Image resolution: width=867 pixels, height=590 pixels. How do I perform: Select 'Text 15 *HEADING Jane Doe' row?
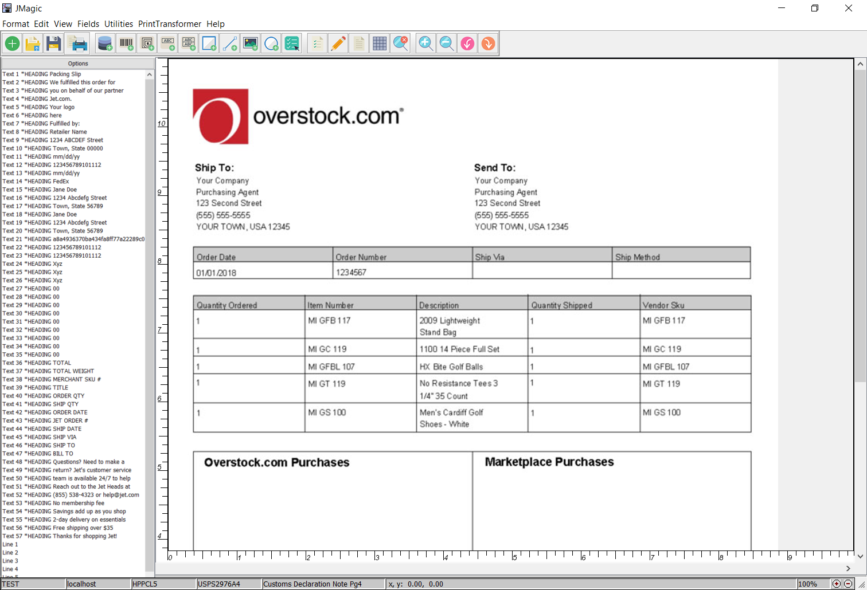(x=73, y=190)
